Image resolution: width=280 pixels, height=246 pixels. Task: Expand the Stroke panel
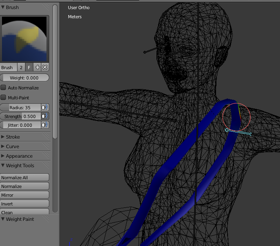coord(3,137)
